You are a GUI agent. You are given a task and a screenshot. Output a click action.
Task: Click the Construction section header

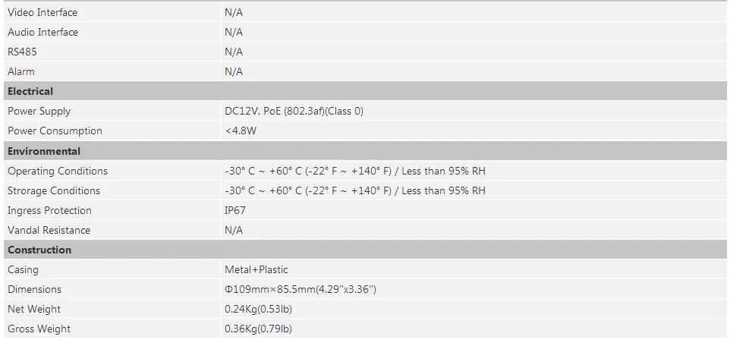point(365,250)
